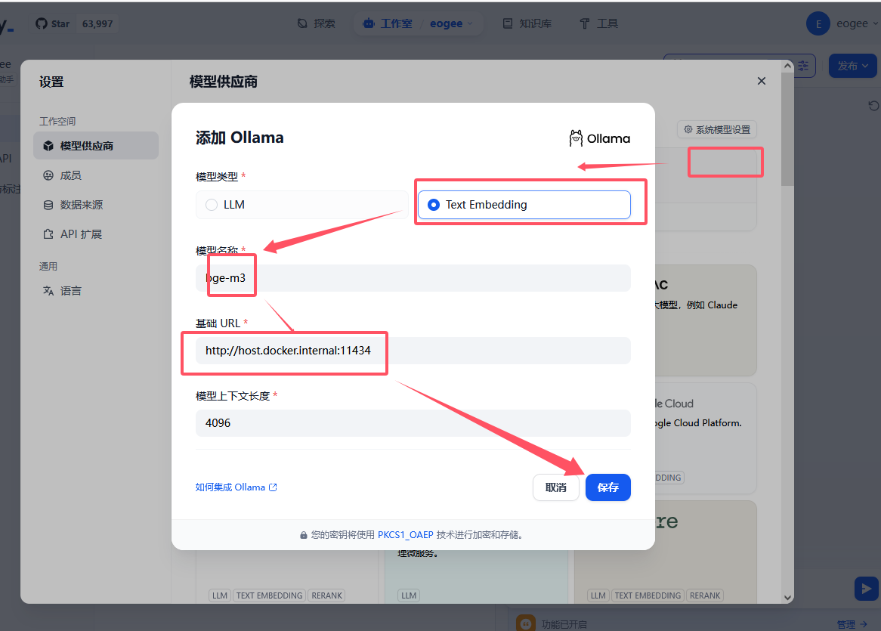This screenshot has width=881, height=631.
Task: Click the 基础 URL input field
Action: [413, 351]
